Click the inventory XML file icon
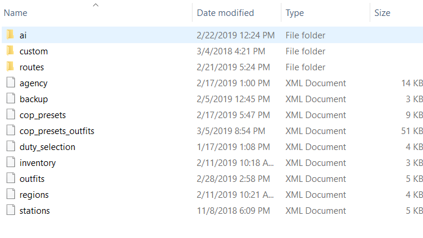This screenshot has width=423, height=238. click(x=10, y=163)
